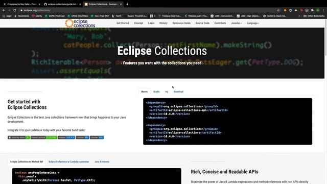The height and width of the screenshot is (184, 327).
Task: Open the Extensions puzzle icon
Action: tap(312, 10)
